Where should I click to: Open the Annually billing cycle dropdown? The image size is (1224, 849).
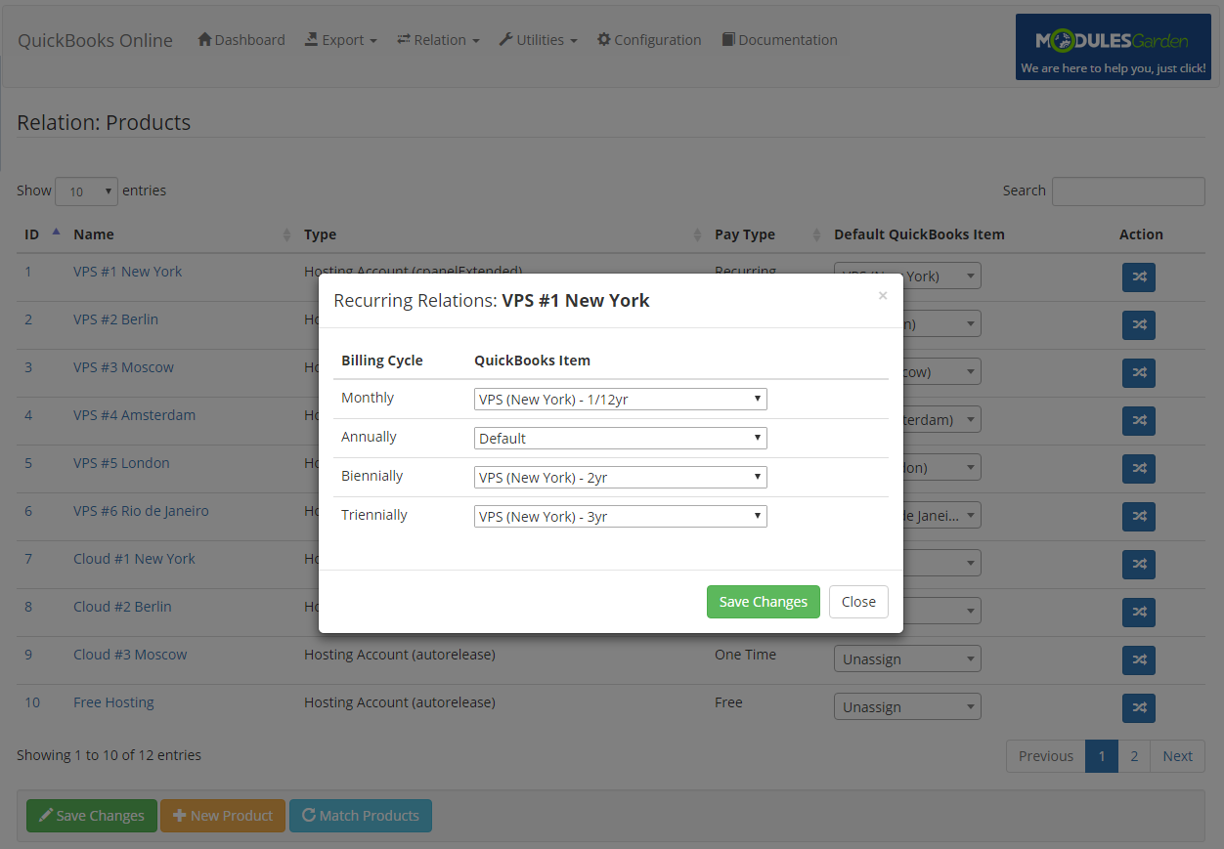(x=620, y=438)
